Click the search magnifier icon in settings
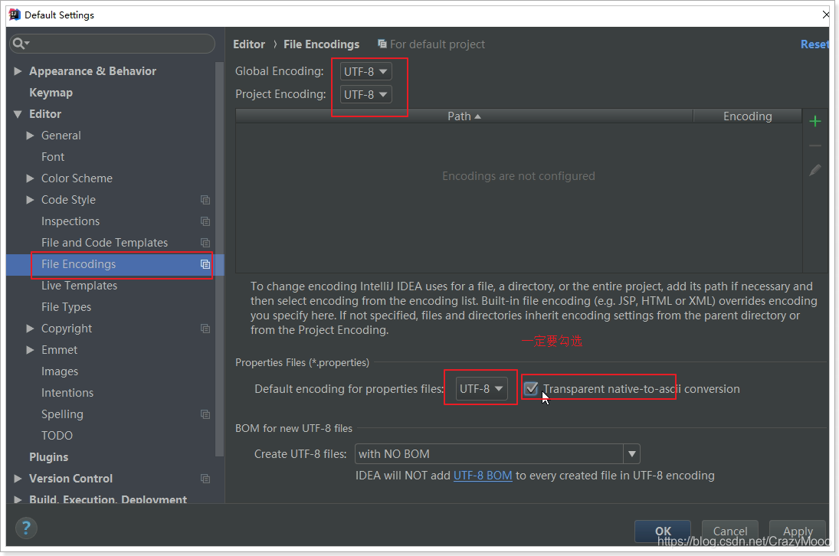Image resolution: width=839 pixels, height=556 pixels. click(x=21, y=44)
